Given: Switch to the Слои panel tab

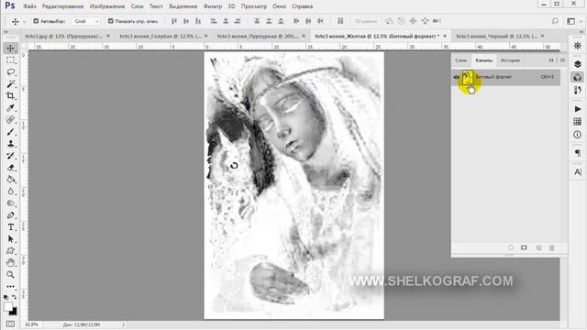Looking at the screenshot, I should pyautogui.click(x=460, y=60).
